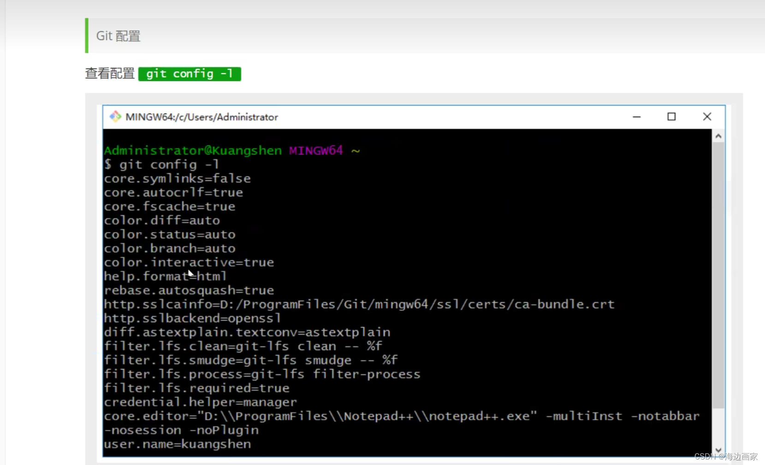
Task: Minimize the MINGW64 terminal window
Action: (636, 117)
